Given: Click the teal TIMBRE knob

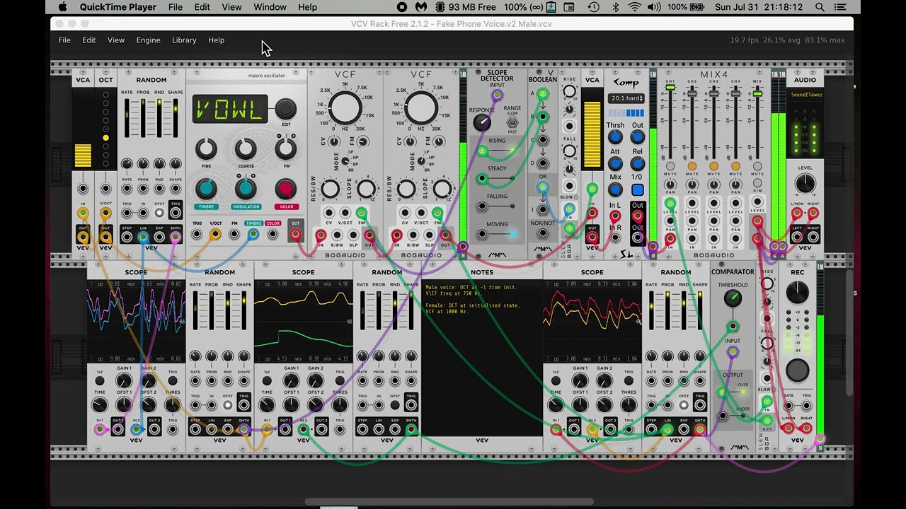Looking at the screenshot, I should (206, 189).
